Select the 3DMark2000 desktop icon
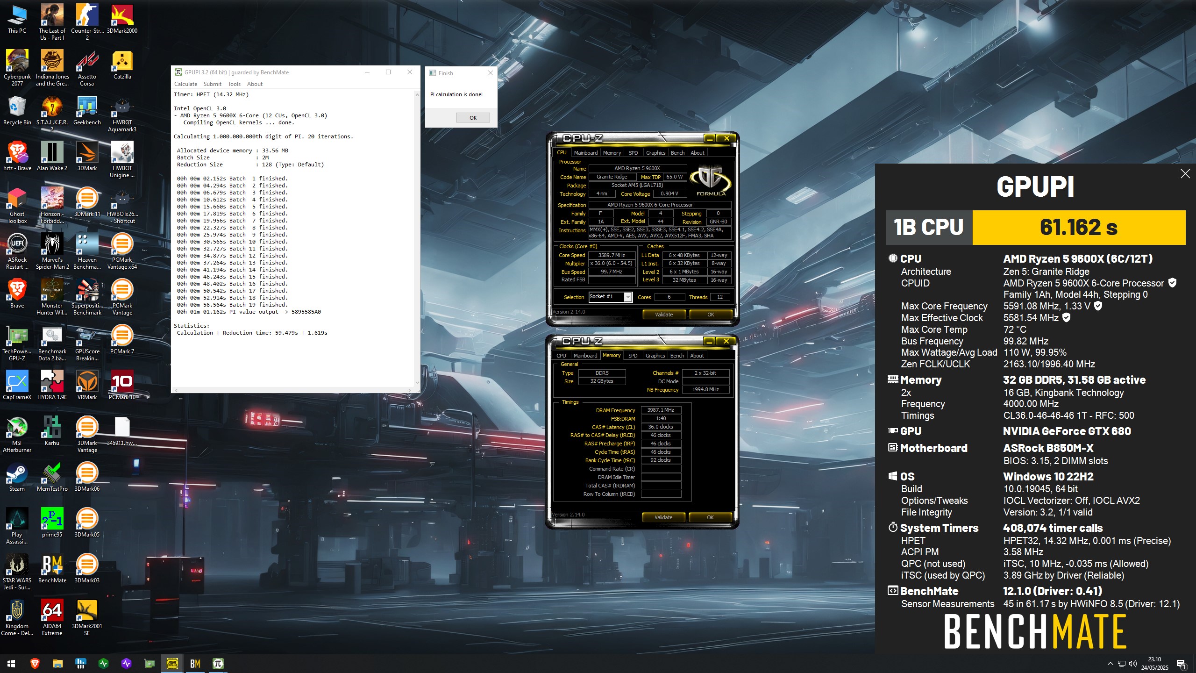 [x=122, y=19]
